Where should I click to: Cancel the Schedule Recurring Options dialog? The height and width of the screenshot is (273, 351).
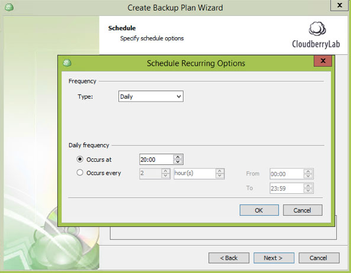[x=302, y=210]
